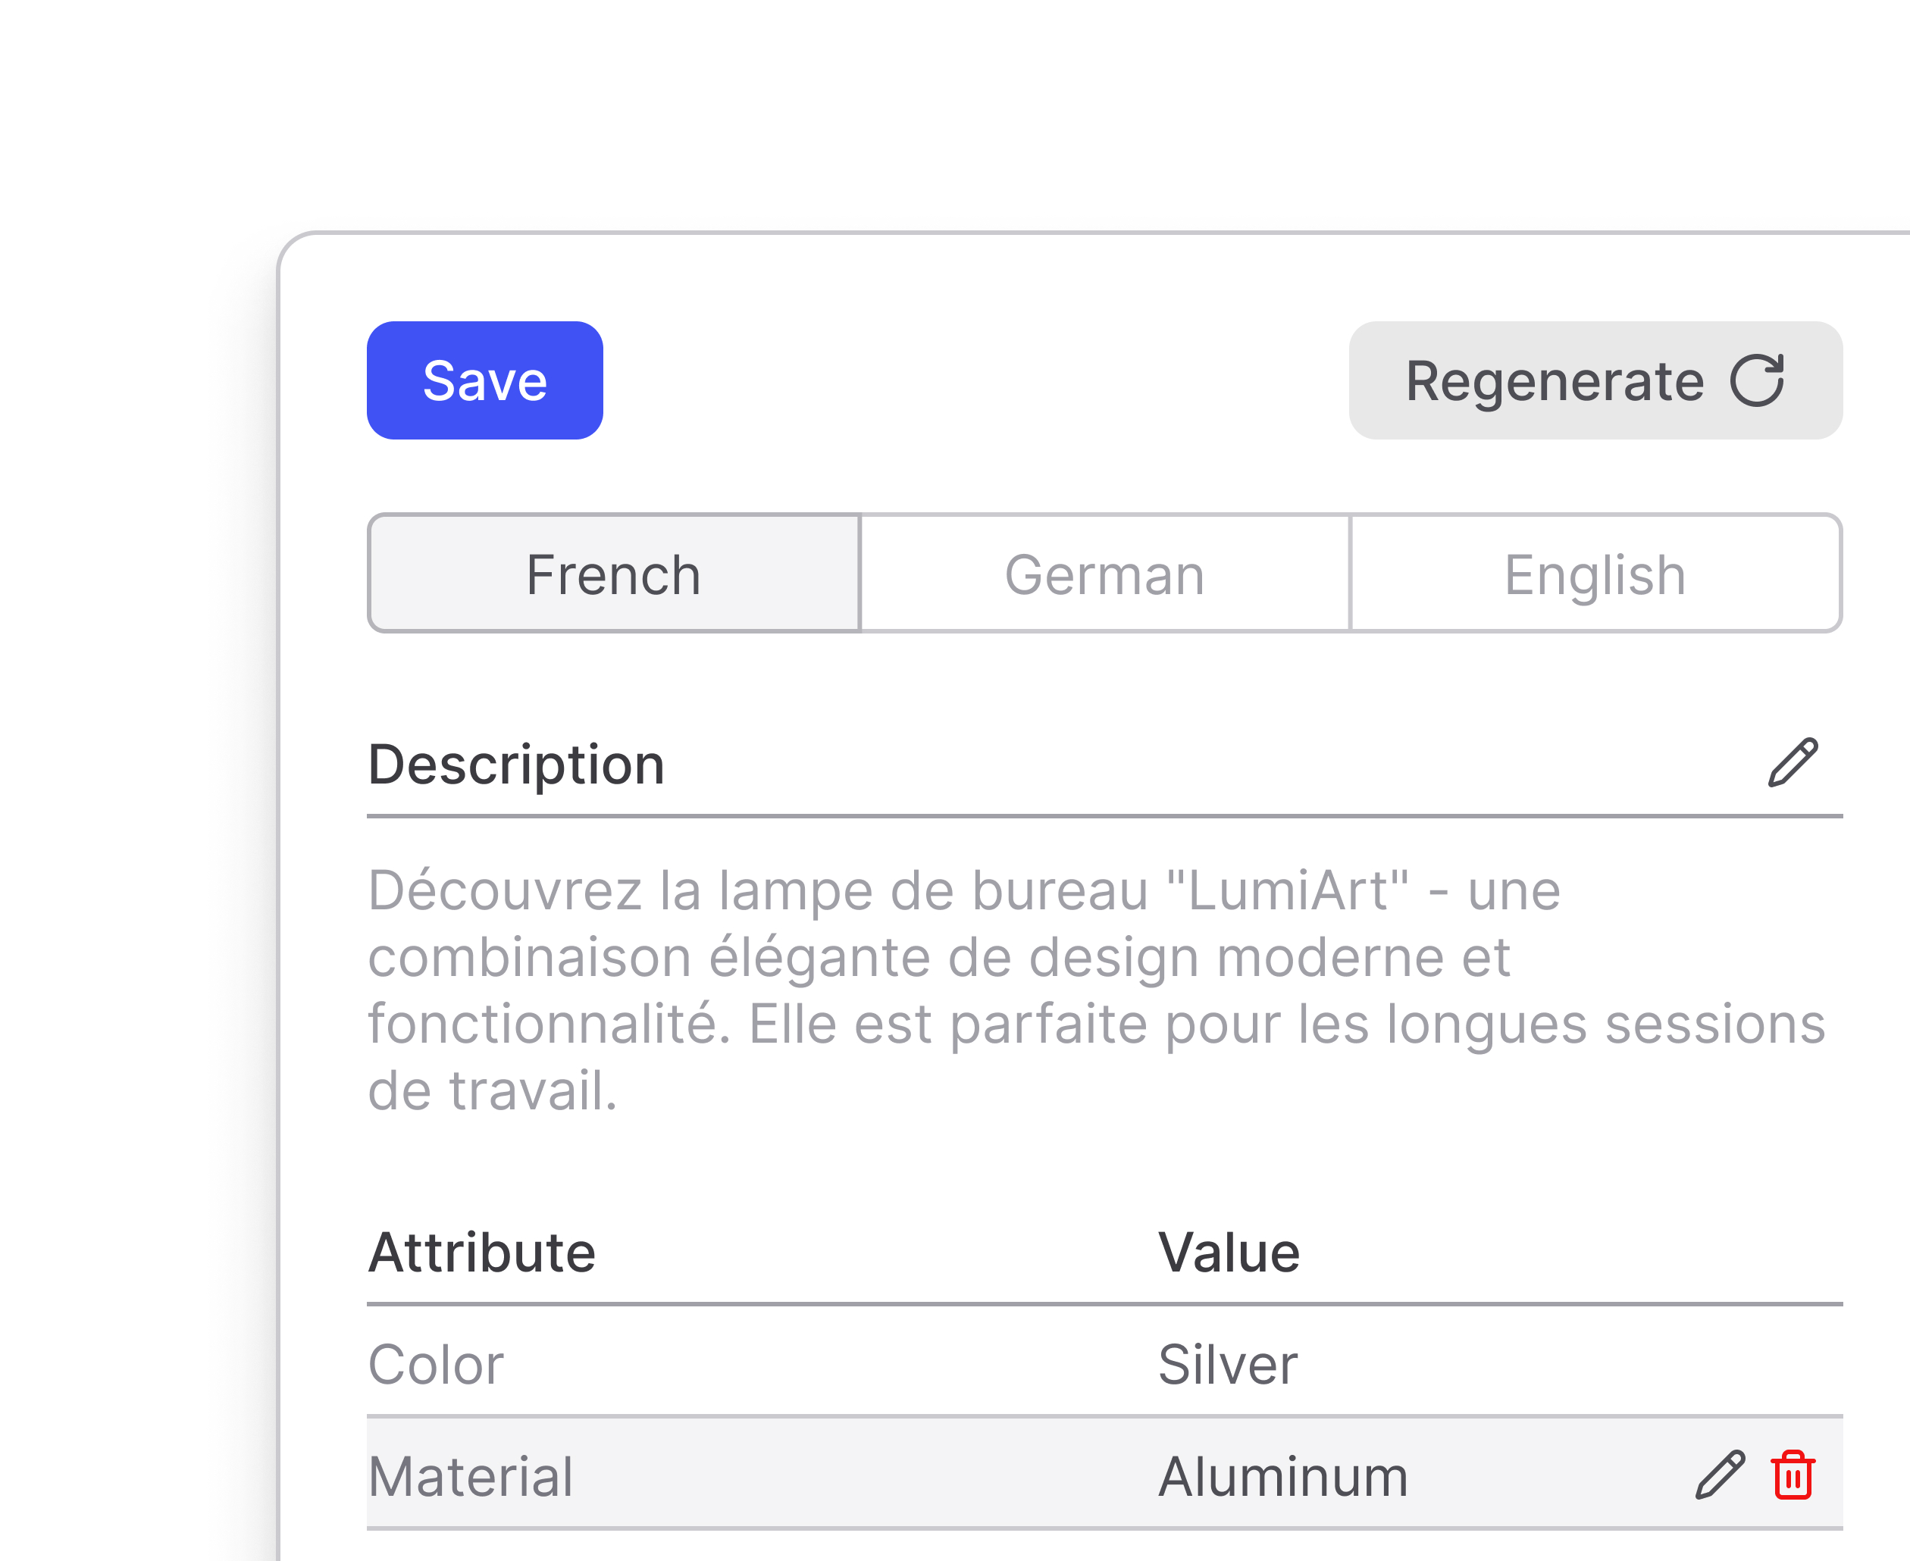Click the French description paragraph text
Image resolution: width=1910 pixels, height=1561 pixels.
coord(1097,990)
